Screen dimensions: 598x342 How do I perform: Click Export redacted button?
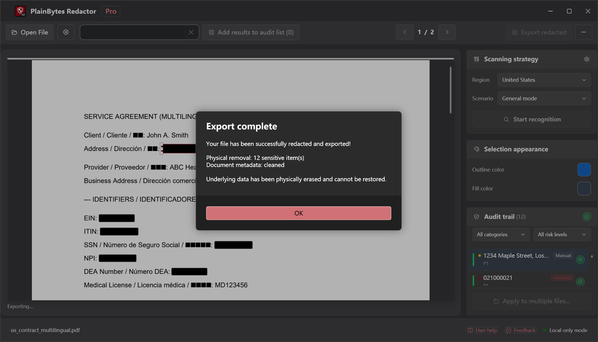pos(539,32)
